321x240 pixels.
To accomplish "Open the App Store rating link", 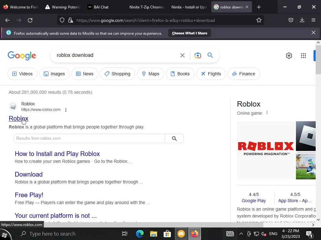I will click(295, 201).
